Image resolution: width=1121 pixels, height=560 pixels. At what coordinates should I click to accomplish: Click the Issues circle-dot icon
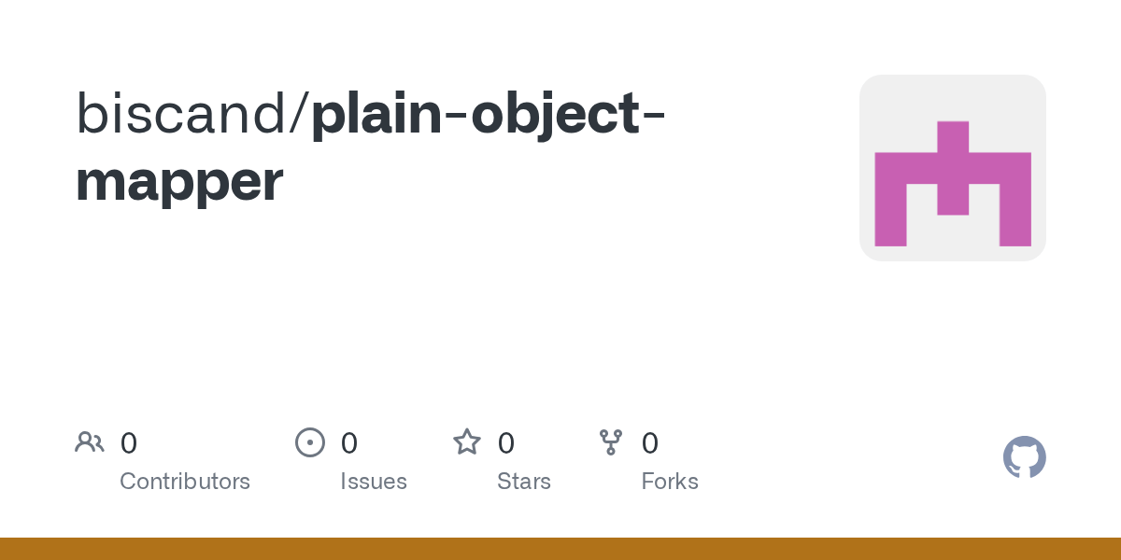pos(310,442)
